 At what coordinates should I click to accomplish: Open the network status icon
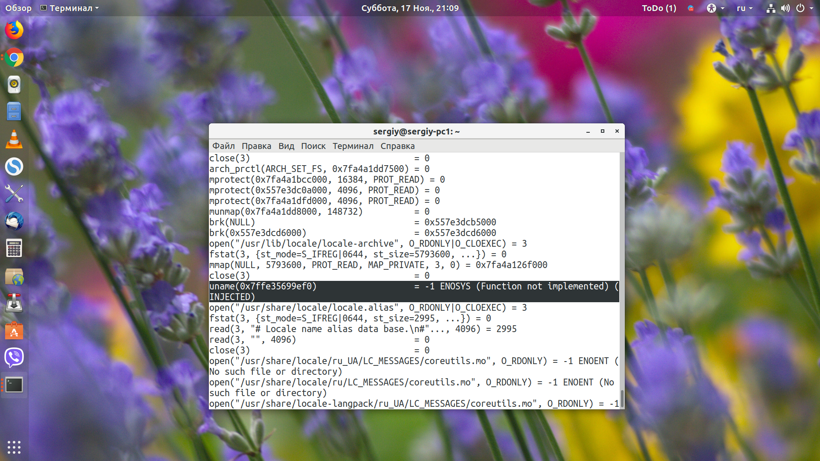point(771,8)
